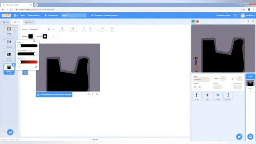Click Convert to raster graphics button

(54, 94)
